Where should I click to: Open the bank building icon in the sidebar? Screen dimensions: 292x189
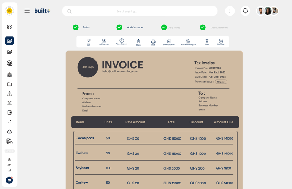click(10, 103)
